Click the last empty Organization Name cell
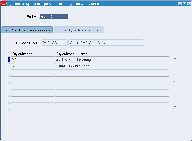The height and width of the screenshot is (141, 192). point(112,106)
